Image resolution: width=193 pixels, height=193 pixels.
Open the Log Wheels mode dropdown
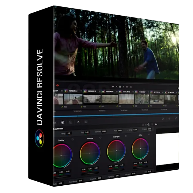58,129
